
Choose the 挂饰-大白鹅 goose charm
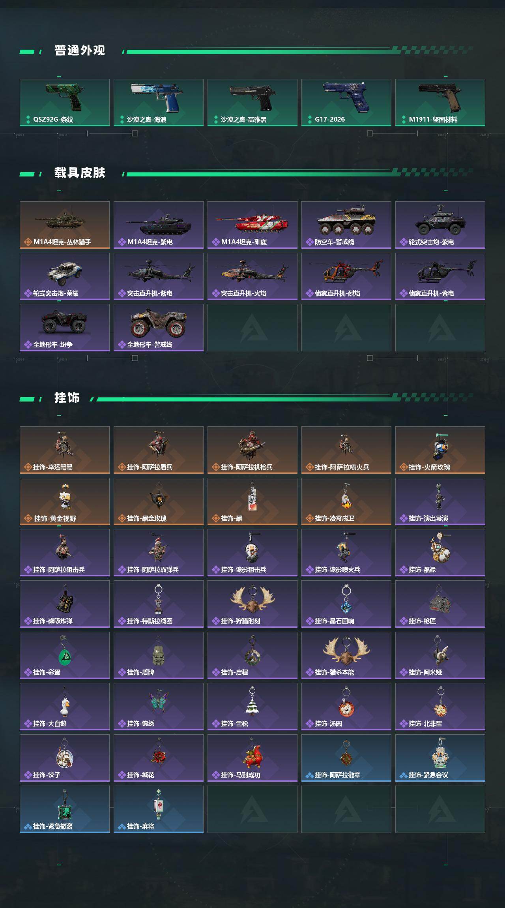pyautogui.click(x=65, y=707)
